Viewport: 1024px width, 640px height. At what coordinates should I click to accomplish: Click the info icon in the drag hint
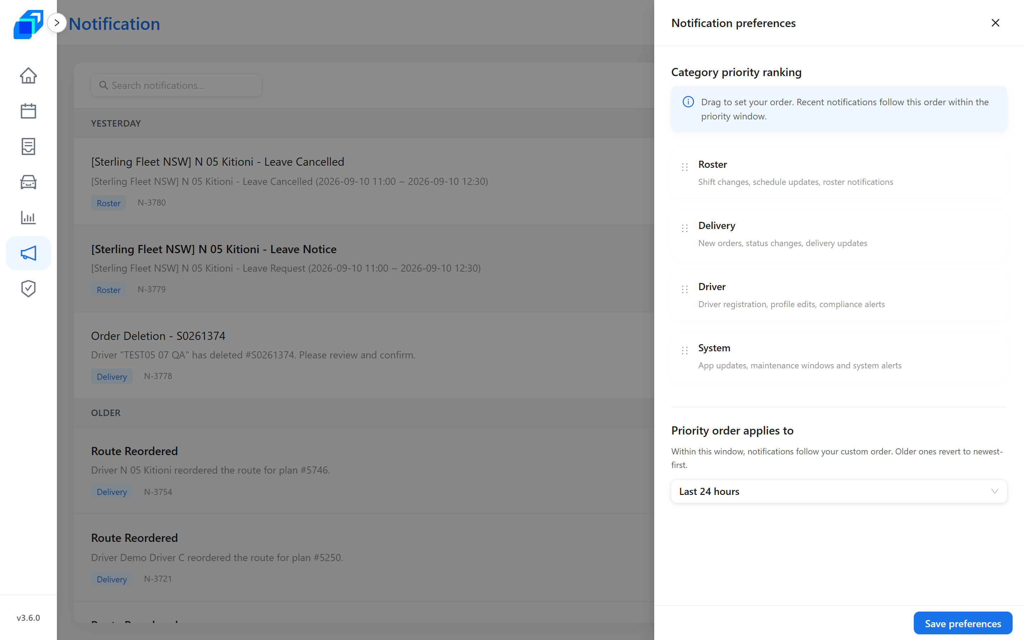pyautogui.click(x=688, y=102)
